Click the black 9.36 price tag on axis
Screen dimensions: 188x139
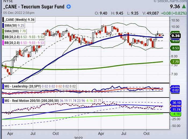click(175, 36)
